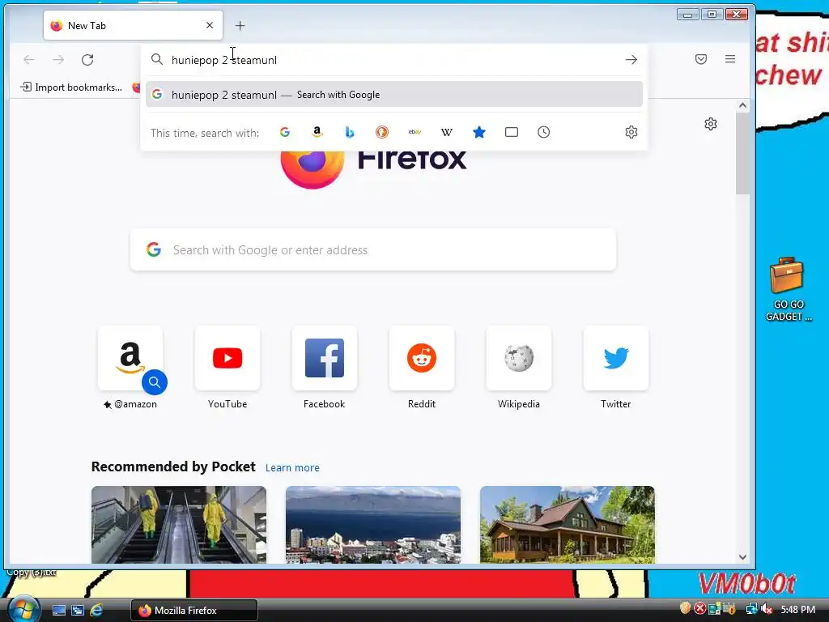Click the Search with Google page field
829x622 pixels.
tap(373, 249)
